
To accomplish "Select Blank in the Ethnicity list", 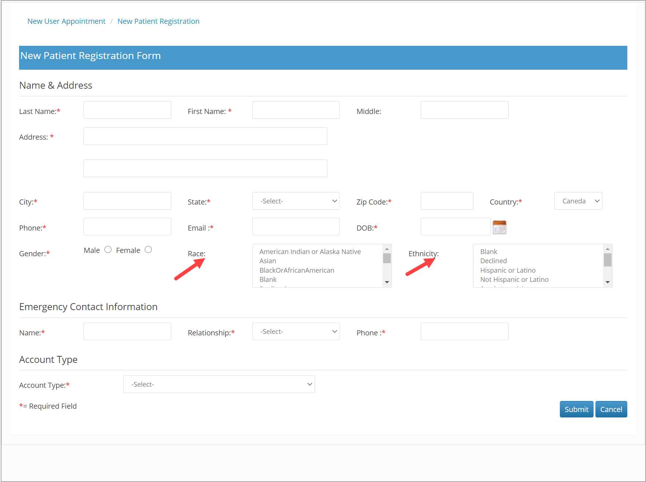I will [x=489, y=251].
